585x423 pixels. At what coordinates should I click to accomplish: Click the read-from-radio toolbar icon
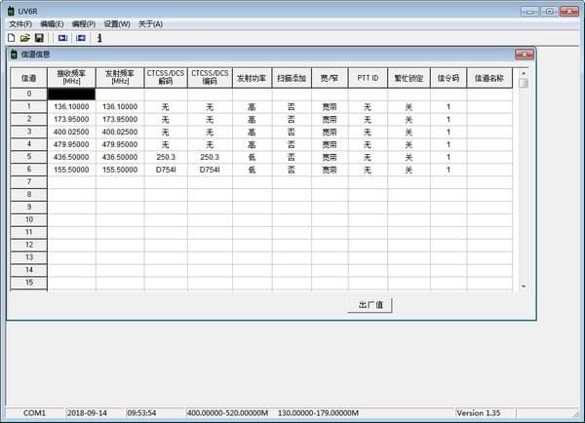62,38
